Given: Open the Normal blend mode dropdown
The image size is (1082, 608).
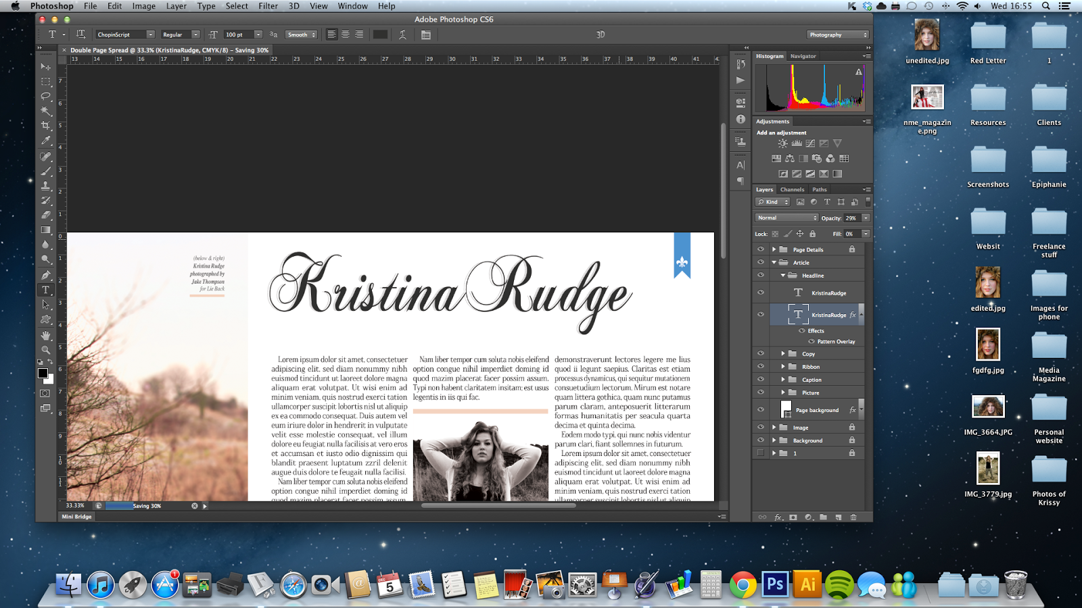Looking at the screenshot, I should 786,218.
